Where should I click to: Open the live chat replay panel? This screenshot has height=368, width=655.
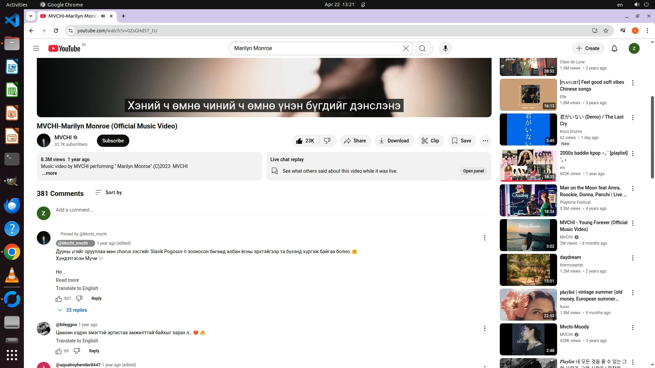473,171
